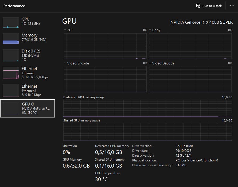Click the CPU label in the sidebar
The image size is (238, 187).
click(26, 19)
